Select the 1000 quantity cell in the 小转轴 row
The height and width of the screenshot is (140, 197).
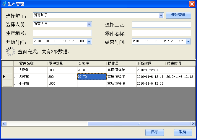(62, 83)
